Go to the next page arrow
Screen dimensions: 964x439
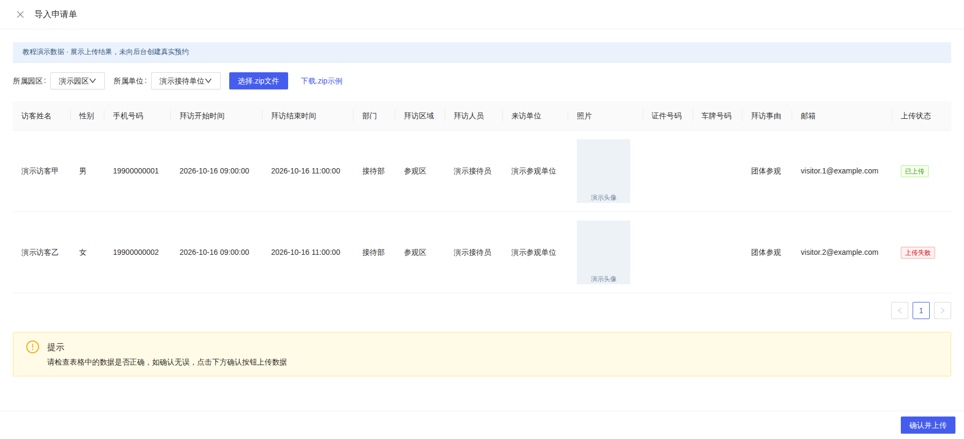point(943,311)
